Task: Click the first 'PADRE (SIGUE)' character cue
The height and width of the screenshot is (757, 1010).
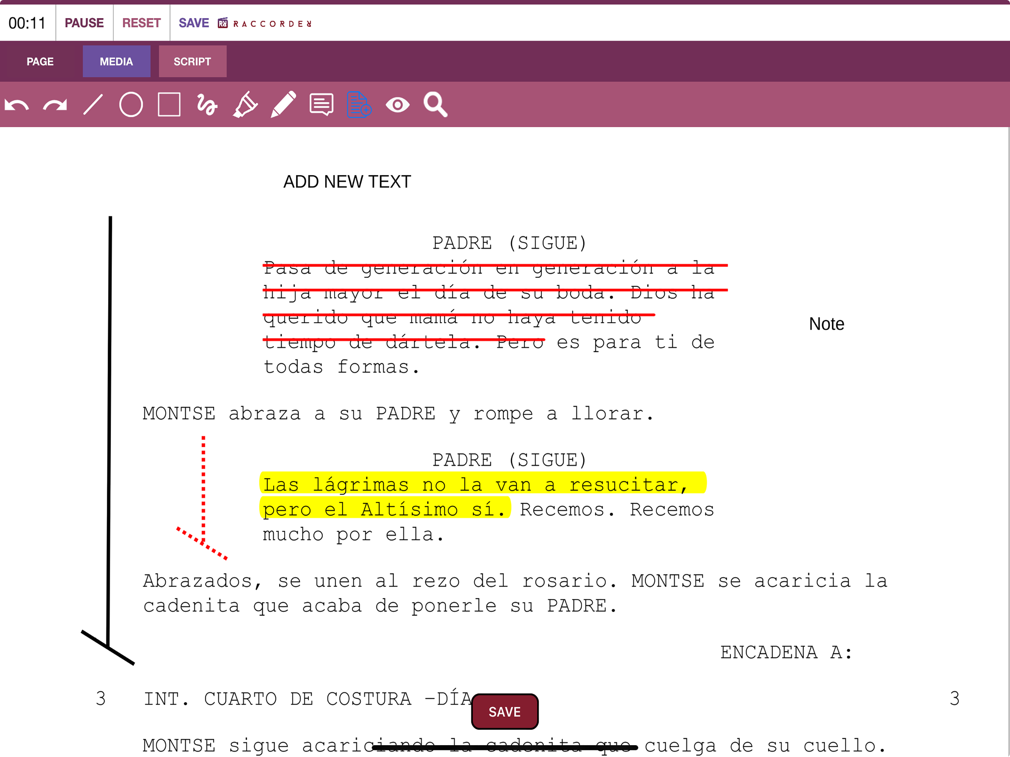Action: point(509,243)
